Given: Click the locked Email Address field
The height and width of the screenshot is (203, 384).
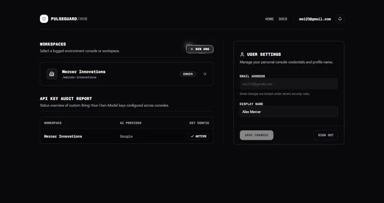Looking at the screenshot, I should point(289,84).
